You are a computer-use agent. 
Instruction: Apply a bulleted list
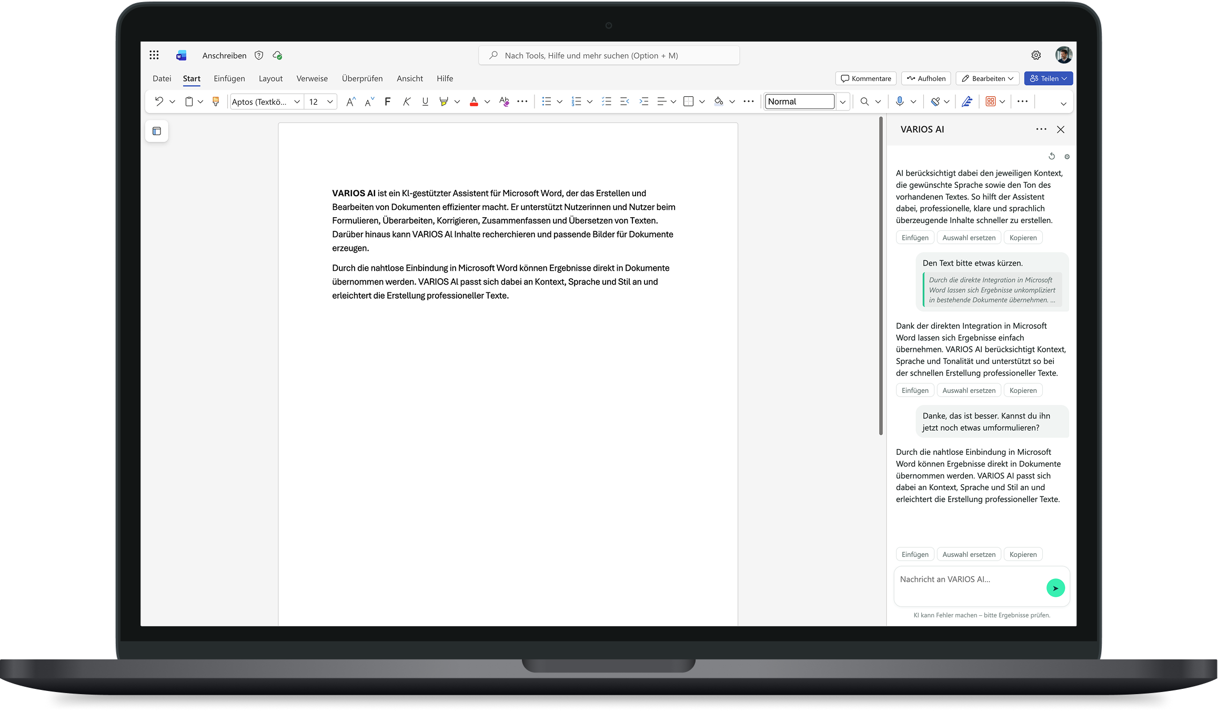[x=547, y=101]
